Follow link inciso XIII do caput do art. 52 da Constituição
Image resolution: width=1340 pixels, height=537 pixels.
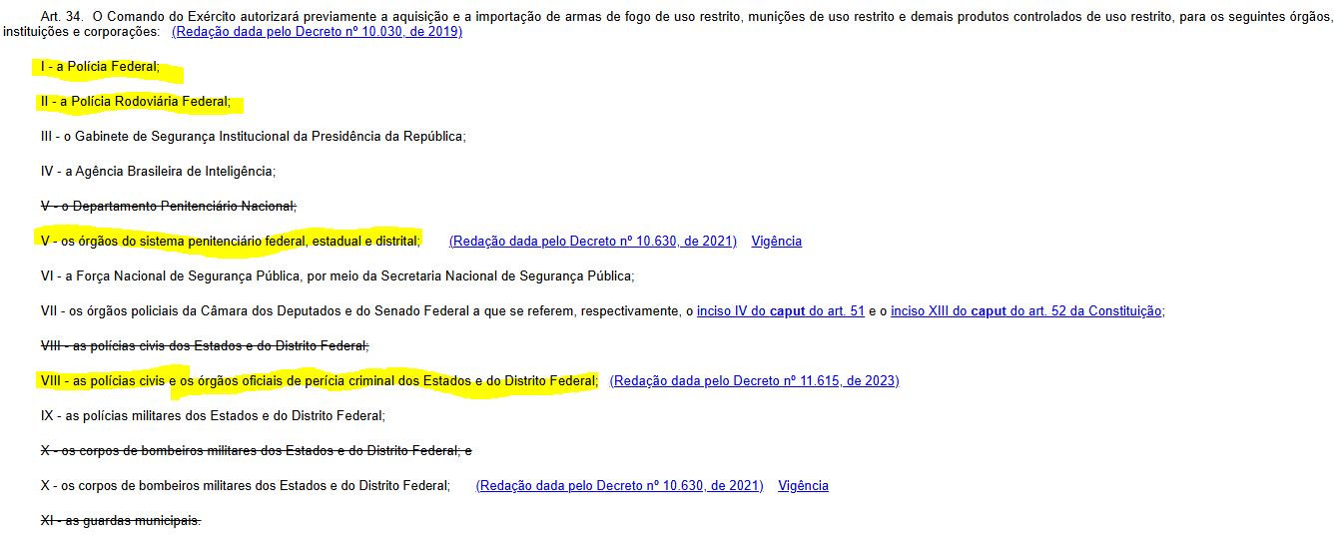tap(1026, 311)
